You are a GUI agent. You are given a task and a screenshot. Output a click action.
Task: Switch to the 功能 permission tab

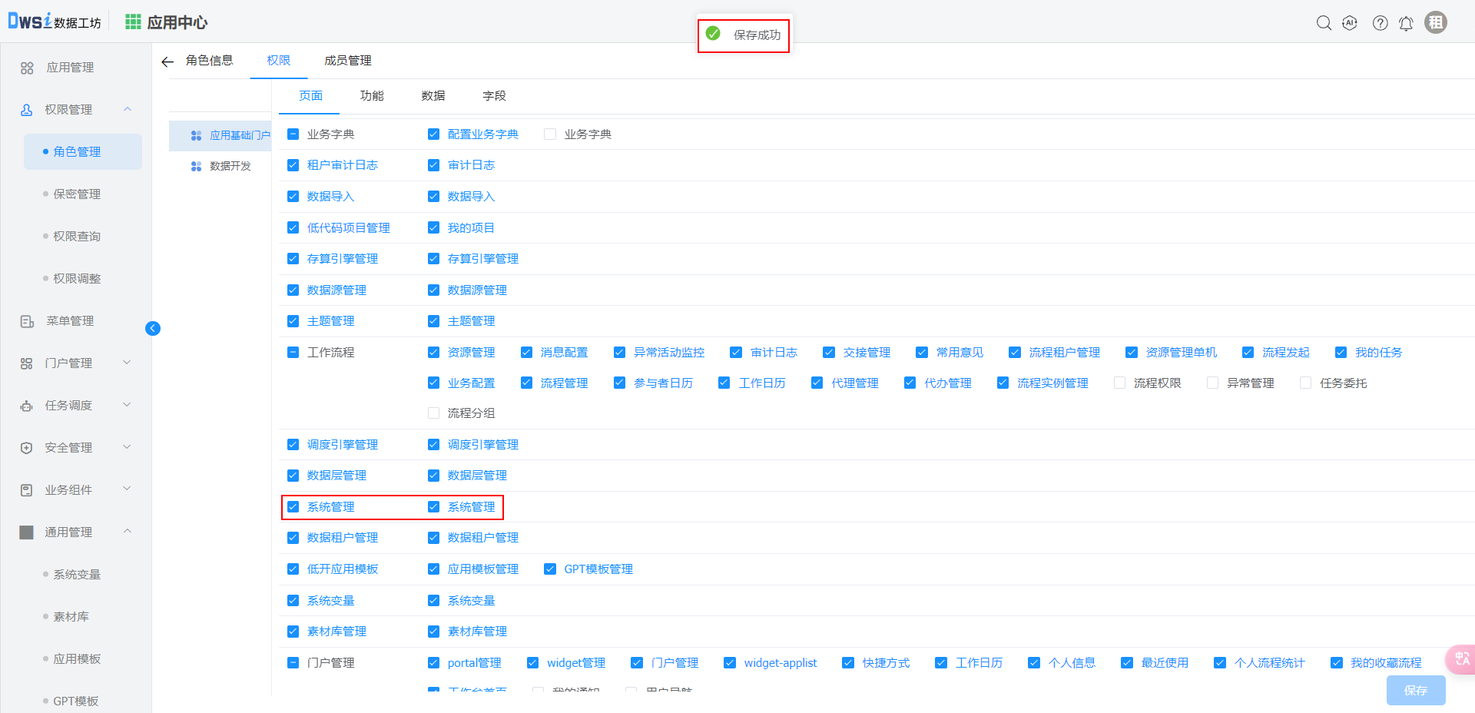tap(372, 96)
